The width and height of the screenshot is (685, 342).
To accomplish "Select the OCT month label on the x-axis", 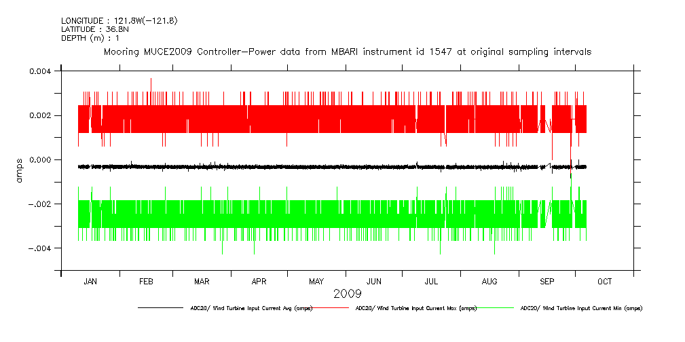I will 604,282.
